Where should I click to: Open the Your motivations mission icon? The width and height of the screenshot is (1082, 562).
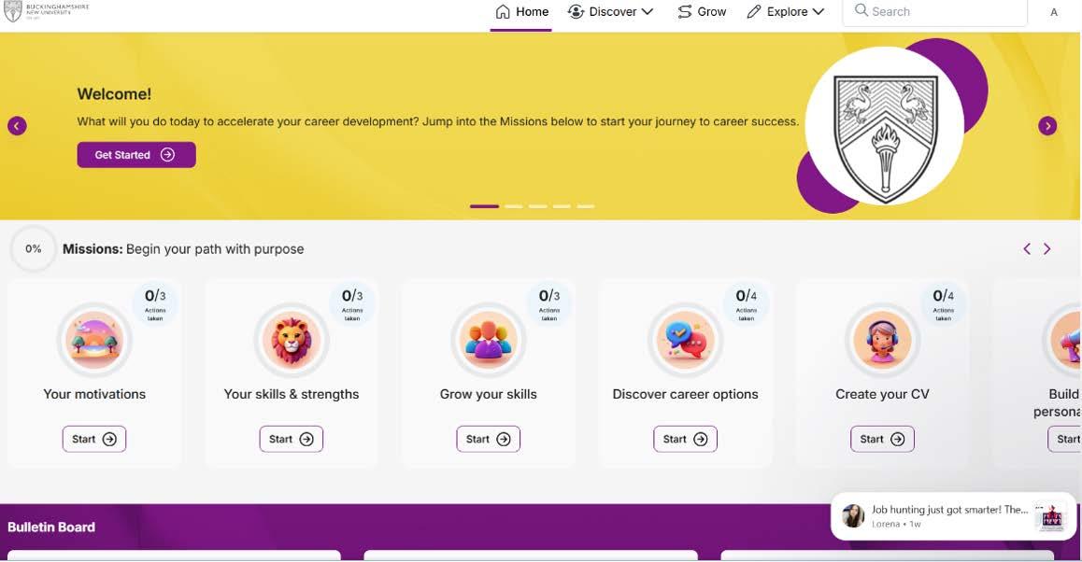94,341
